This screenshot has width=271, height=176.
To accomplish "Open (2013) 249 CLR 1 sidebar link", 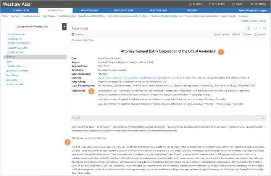I will tap(16, 53).
